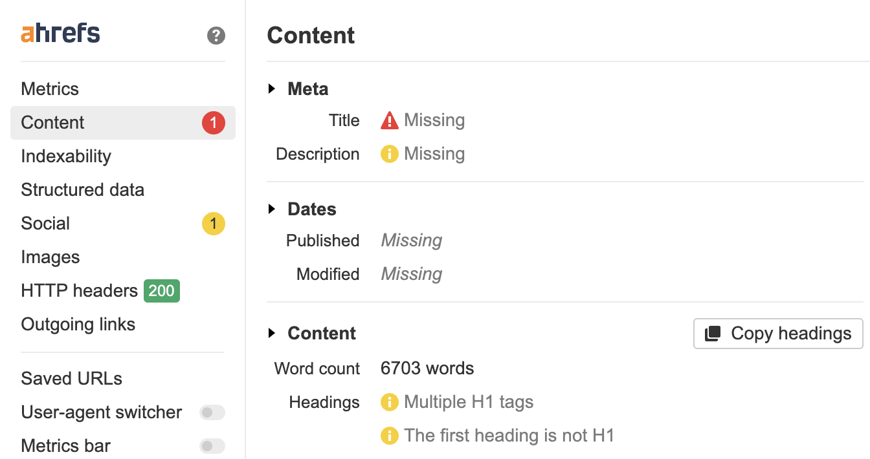870x459 pixels.
Task: Open the help question mark icon
Action: [216, 36]
